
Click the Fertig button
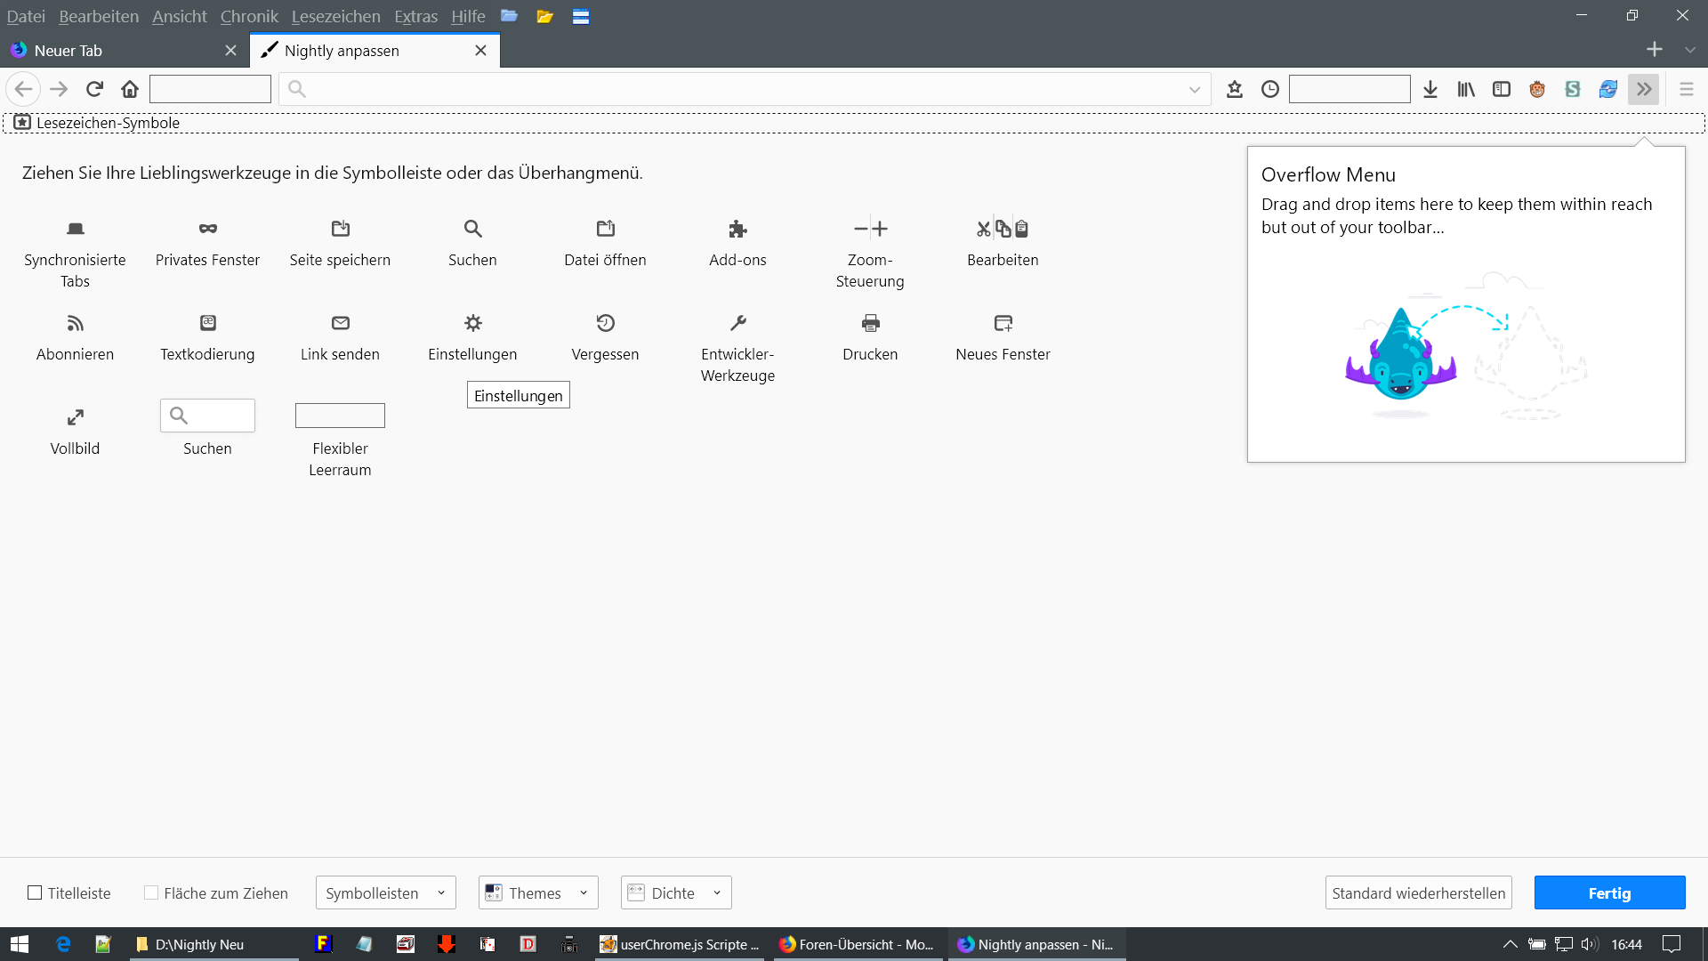click(x=1608, y=892)
